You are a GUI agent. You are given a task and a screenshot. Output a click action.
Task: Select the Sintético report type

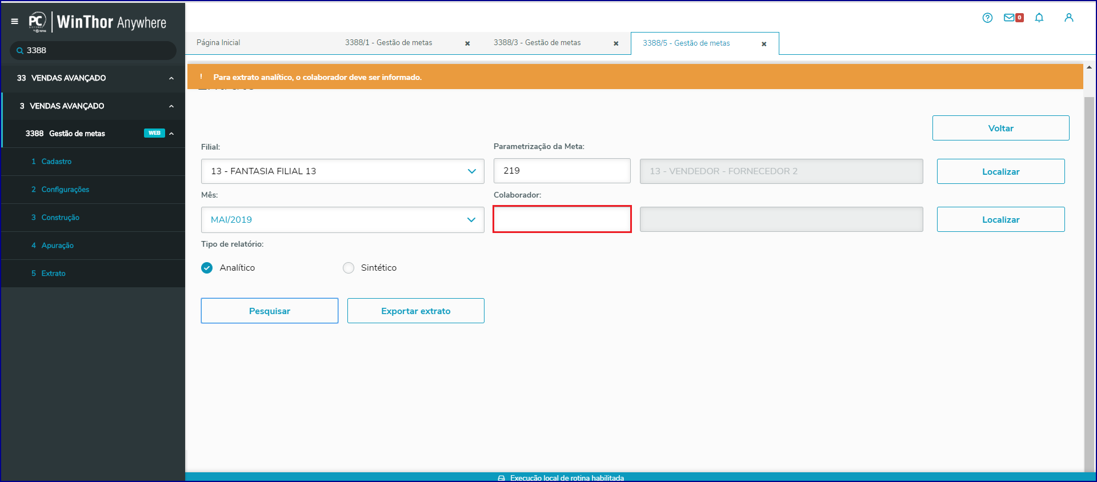(x=349, y=268)
